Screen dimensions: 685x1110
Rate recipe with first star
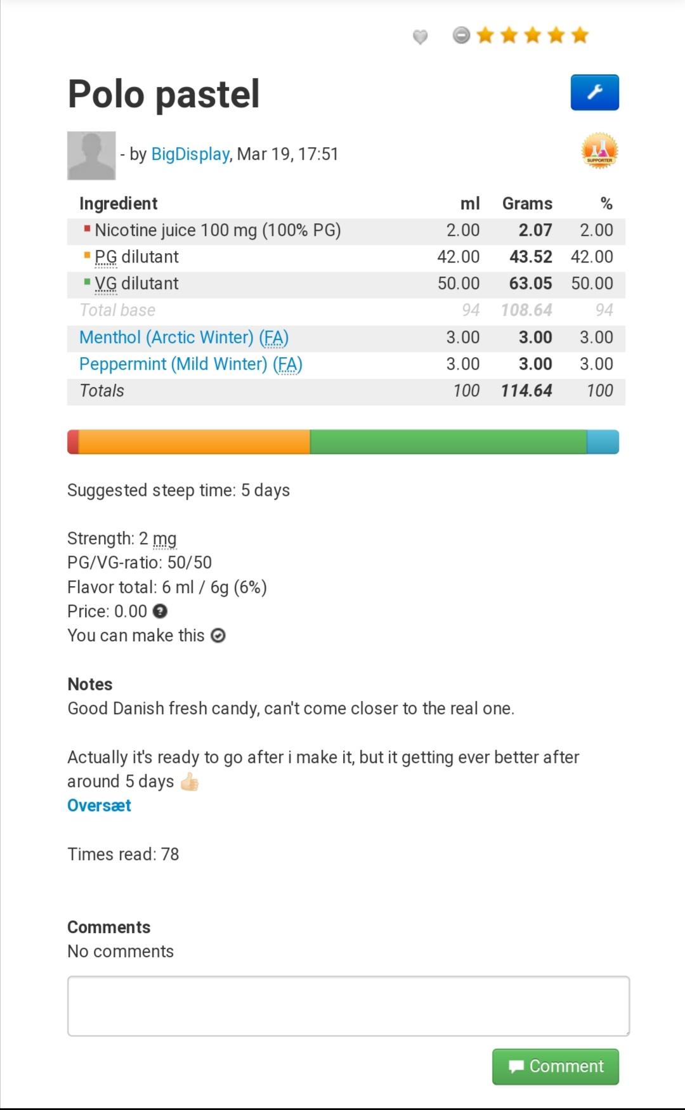[485, 36]
